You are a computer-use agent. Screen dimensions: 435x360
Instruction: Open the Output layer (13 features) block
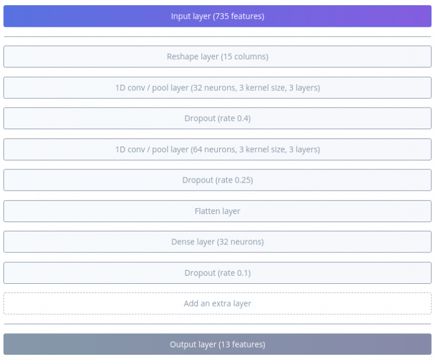(217, 344)
